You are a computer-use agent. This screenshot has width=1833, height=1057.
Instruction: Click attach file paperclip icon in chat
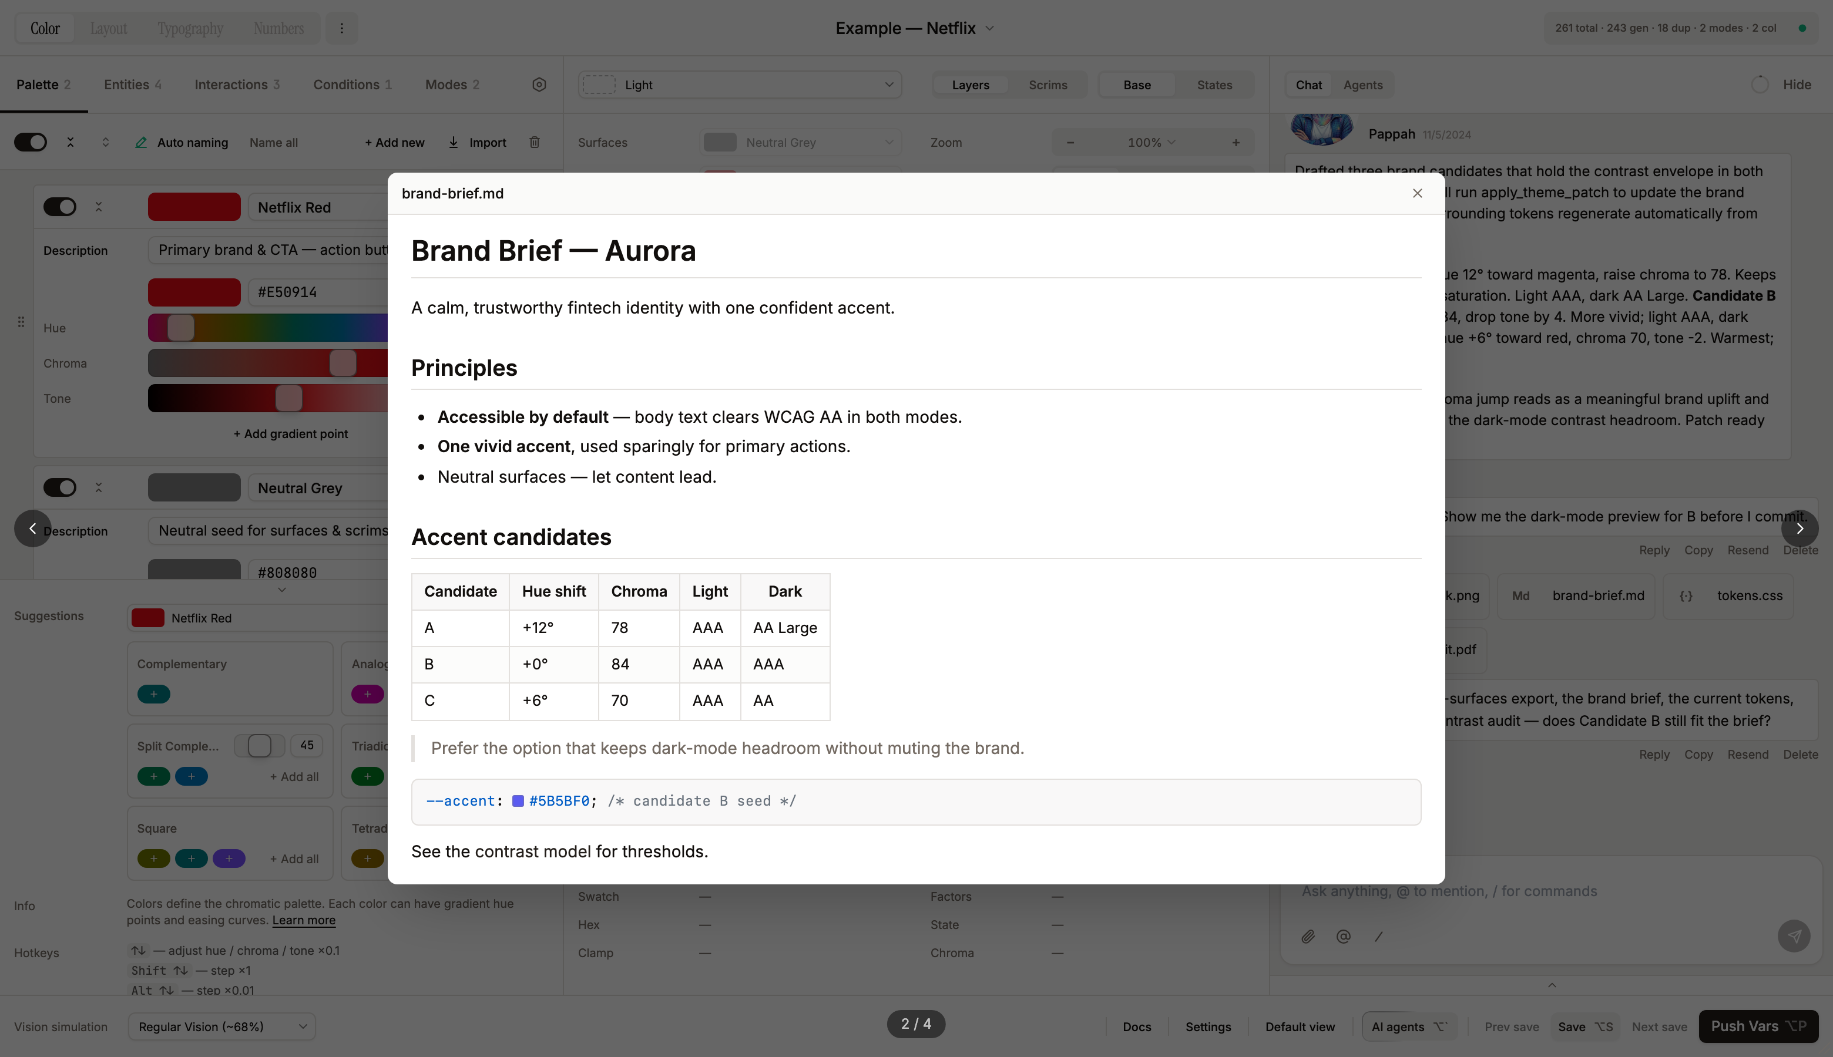pyautogui.click(x=1308, y=937)
